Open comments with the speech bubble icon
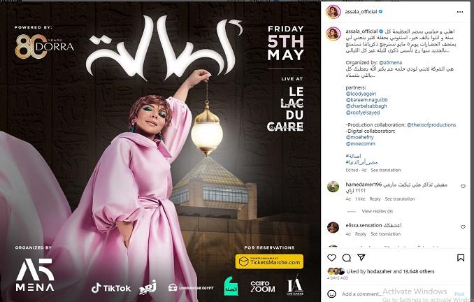The width and height of the screenshot is (474, 302). click(x=347, y=257)
